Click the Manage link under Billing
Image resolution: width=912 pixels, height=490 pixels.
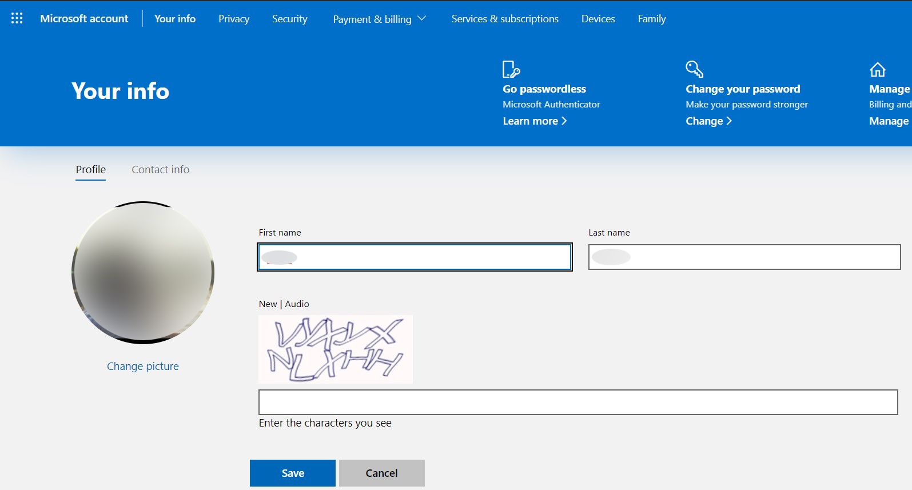tap(889, 121)
